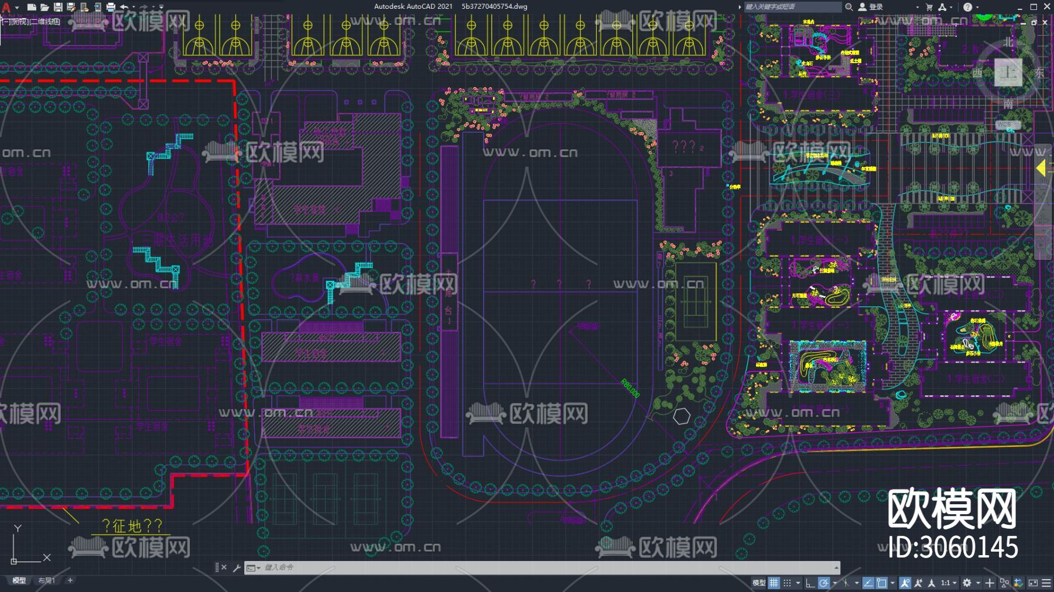
Task: Toggle Ortho mode in status bar
Action: pyautogui.click(x=810, y=583)
